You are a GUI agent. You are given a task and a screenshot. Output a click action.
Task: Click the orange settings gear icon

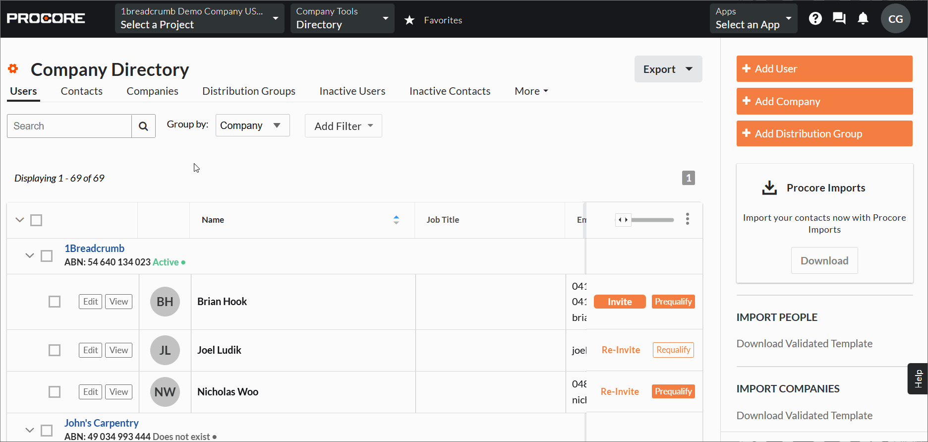coord(13,68)
